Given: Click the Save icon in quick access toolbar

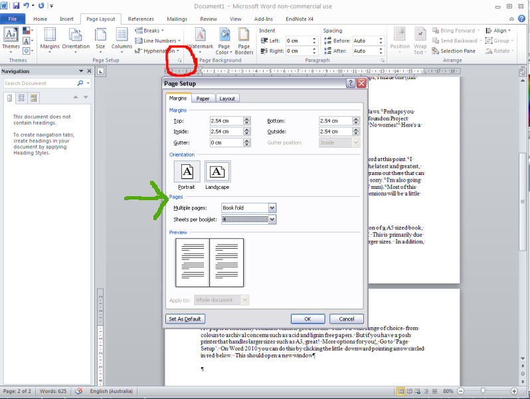Looking at the screenshot, I should [16, 6].
